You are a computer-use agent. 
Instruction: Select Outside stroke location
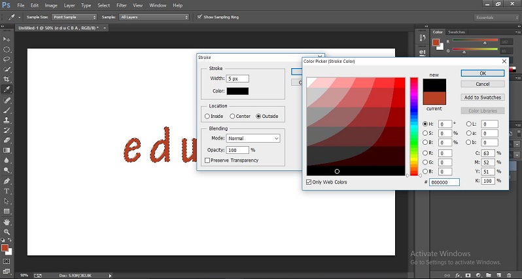258,116
